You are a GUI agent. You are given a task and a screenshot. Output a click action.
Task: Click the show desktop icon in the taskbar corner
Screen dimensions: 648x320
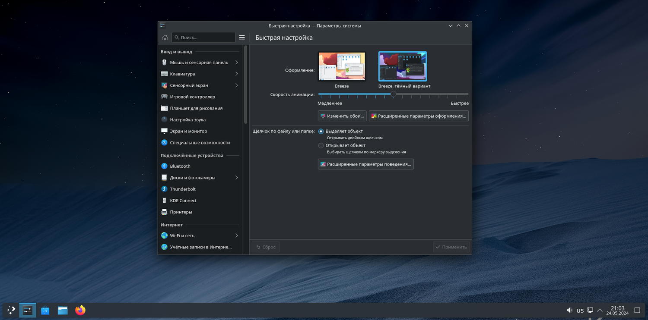pos(637,310)
